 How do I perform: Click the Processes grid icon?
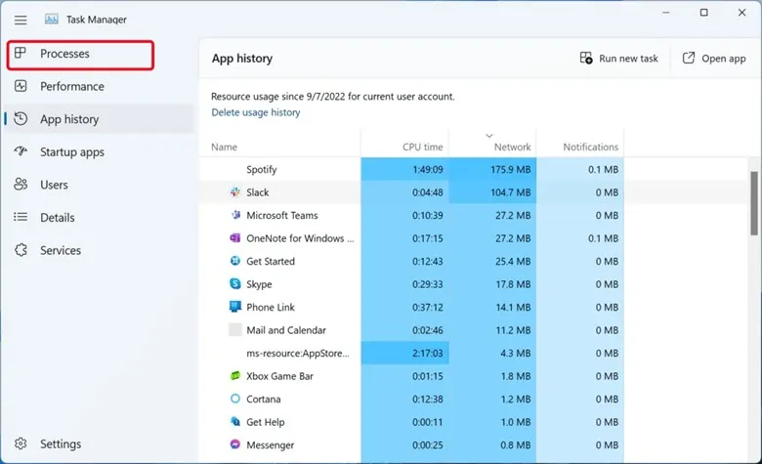pos(20,53)
